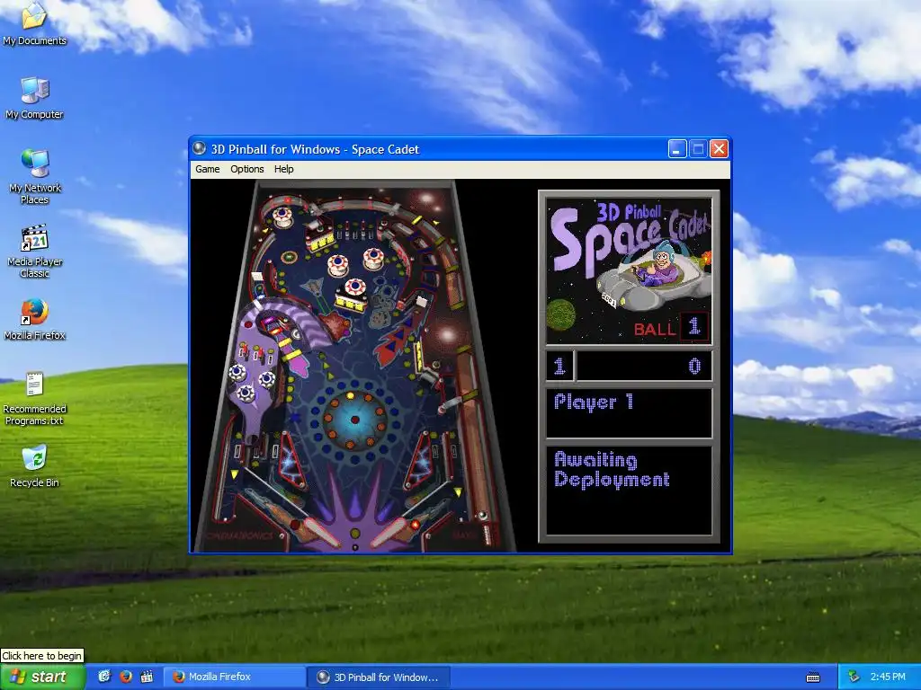Click the network status tray icon
921x690 pixels.
point(854,677)
